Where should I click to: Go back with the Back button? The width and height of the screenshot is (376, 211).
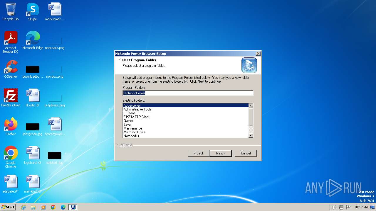pos(199,153)
